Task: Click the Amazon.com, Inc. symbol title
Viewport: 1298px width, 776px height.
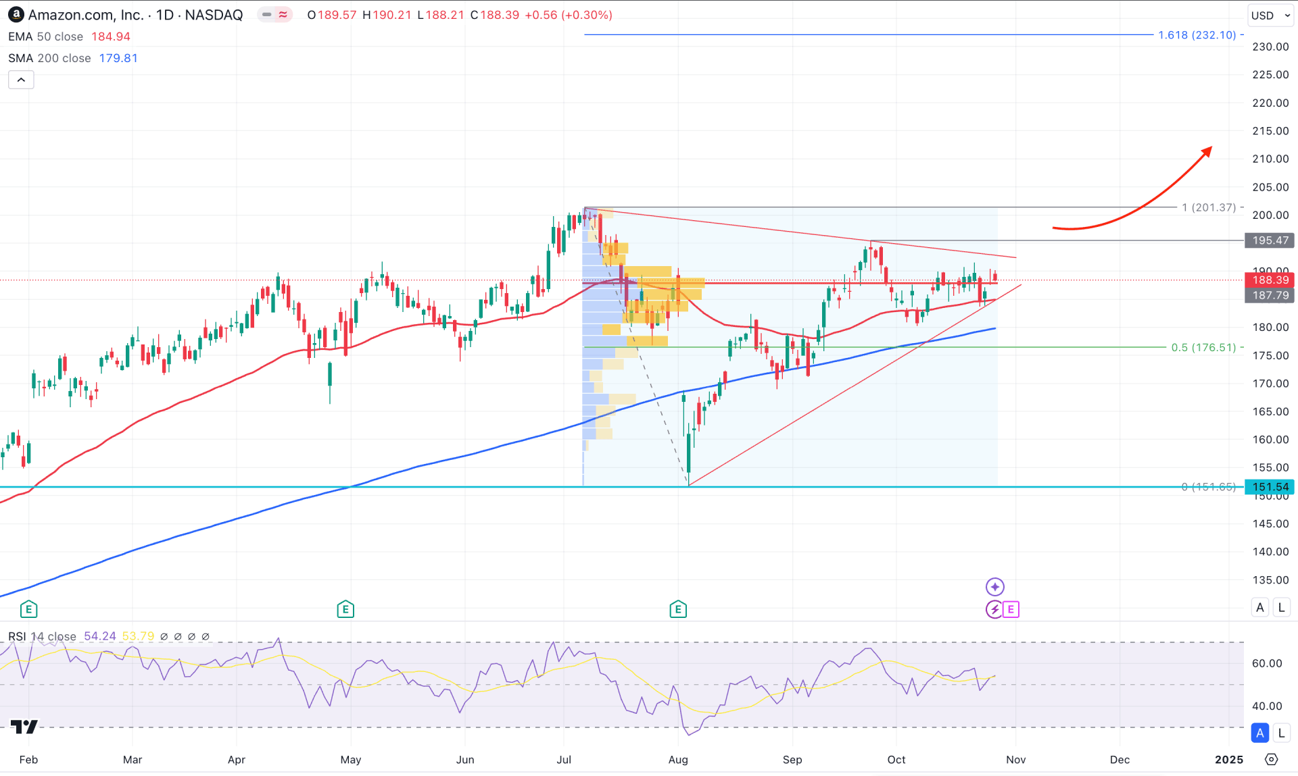Action: [x=85, y=15]
